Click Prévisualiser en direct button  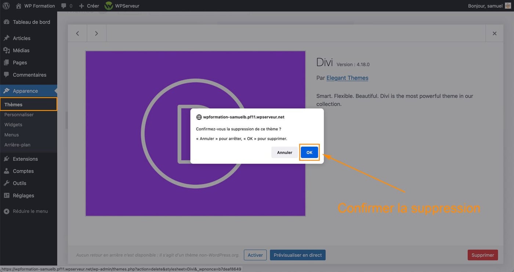[x=297, y=255]
